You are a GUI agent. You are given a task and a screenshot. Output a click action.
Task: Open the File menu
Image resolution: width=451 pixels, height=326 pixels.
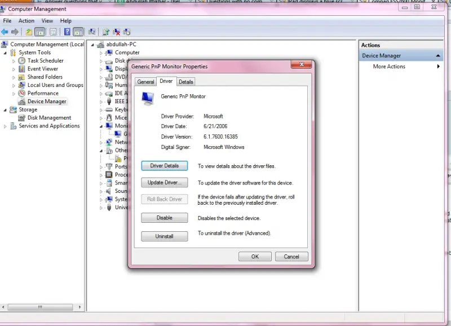pyautogui.click(x=7, y=21)
